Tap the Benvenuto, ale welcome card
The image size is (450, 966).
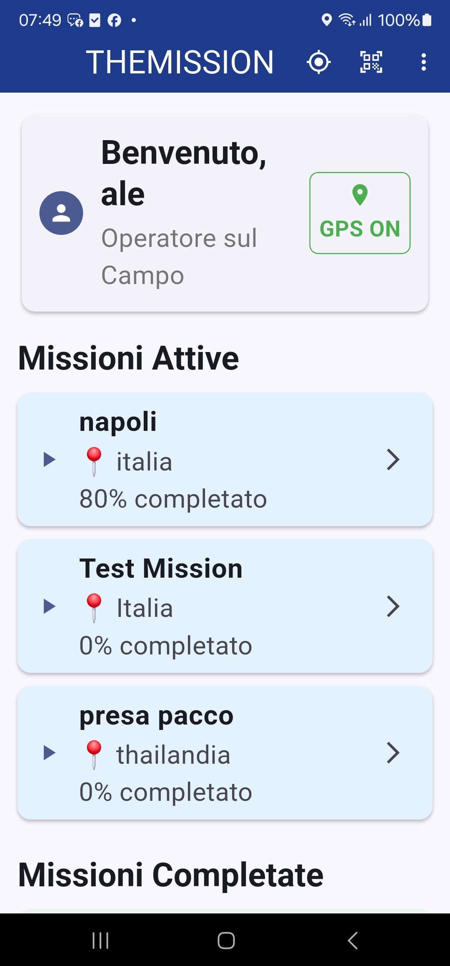225,213
